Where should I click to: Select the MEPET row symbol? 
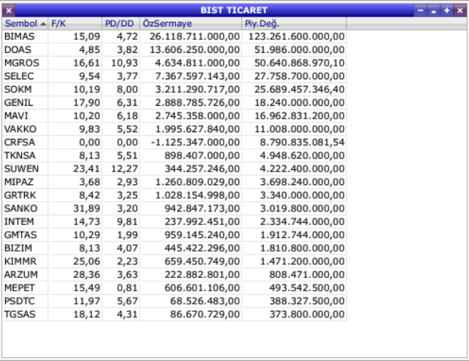coord(20,288)
